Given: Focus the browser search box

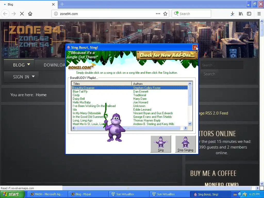Looking at the screenshot, I should point(192,14).
